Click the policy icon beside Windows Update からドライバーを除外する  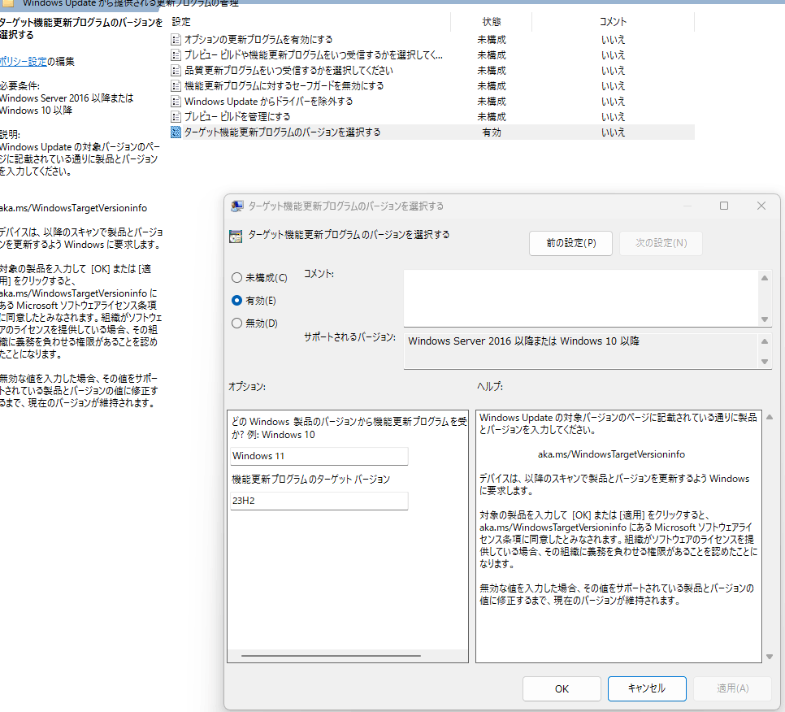[176, 102]
